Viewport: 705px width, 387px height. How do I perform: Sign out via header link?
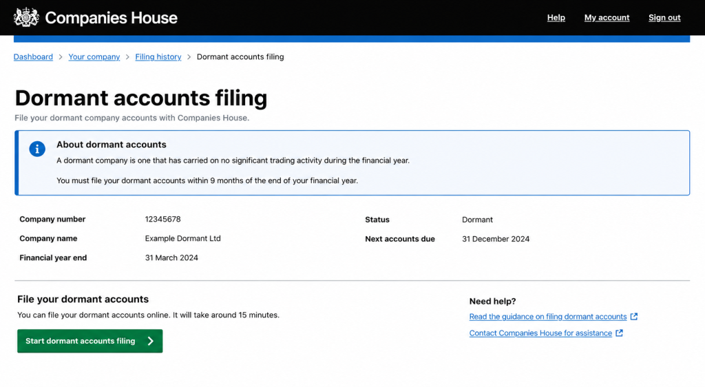[664, 17]
